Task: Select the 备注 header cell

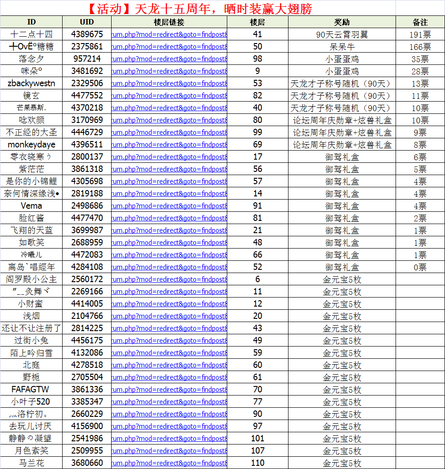Action: click(420, 22)
